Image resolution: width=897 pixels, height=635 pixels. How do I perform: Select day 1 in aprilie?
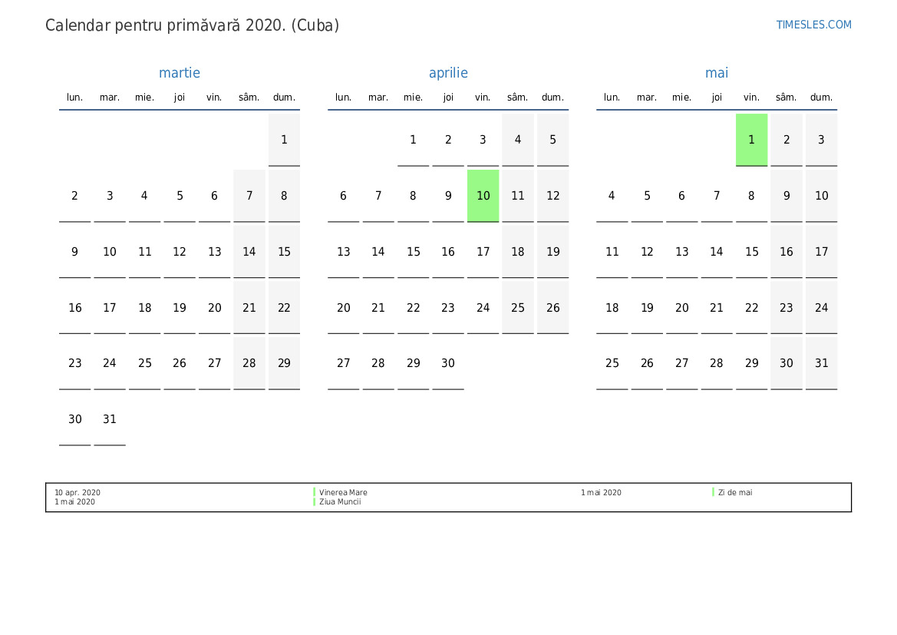coord(413,140)
